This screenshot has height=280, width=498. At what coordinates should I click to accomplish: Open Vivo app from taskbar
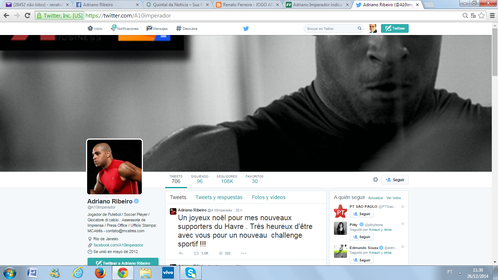(168, 273)
